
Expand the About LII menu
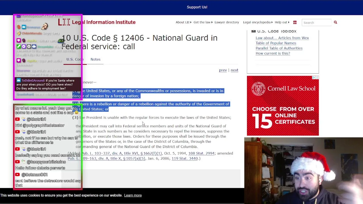[183, 22]
